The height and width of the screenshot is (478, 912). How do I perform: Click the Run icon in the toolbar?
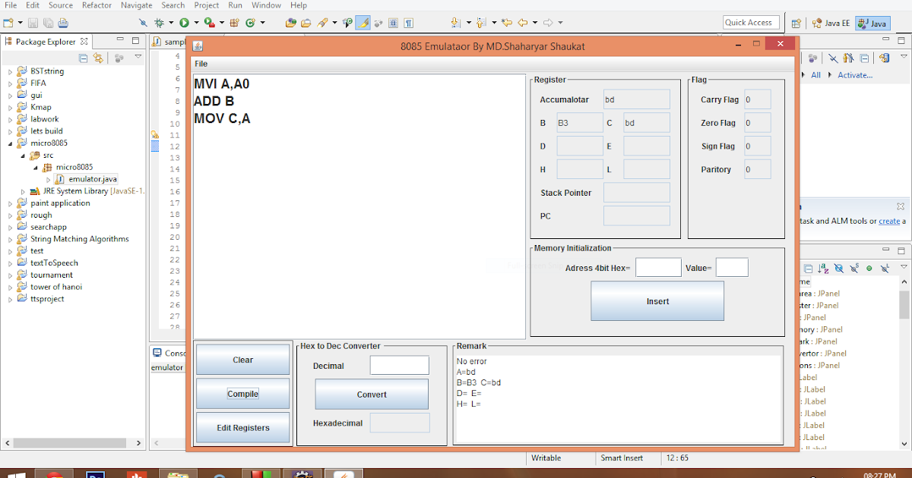pyautogui.click(x=184, y=23)
